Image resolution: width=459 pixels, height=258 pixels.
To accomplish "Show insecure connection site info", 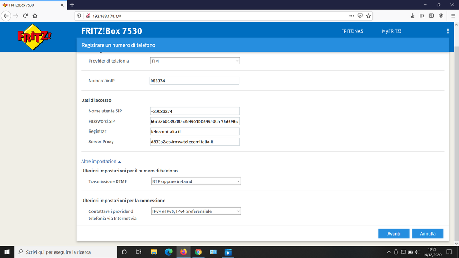I will click(x=87, y=16).
